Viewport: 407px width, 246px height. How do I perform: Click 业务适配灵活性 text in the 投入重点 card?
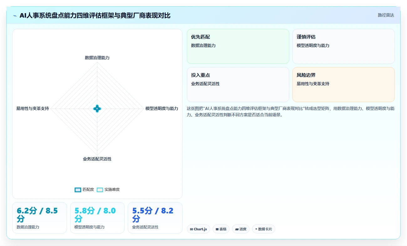(205, 84)
